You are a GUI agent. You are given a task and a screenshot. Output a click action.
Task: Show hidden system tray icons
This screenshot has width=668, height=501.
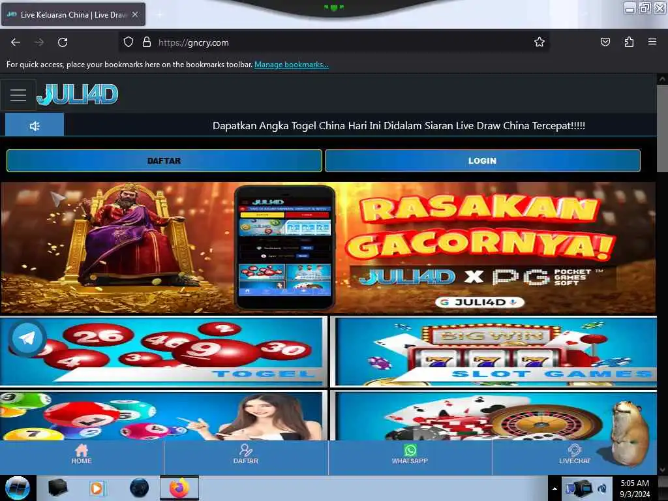click(554, 489)
